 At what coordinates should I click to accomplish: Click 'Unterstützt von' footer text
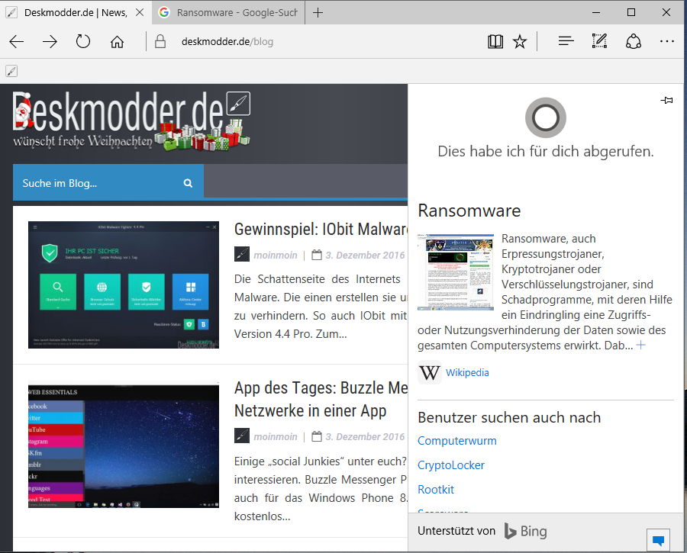pyautogui.click(x=456, y=531)
